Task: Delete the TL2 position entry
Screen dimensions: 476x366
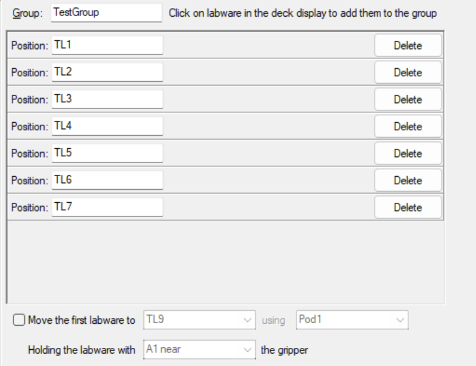Action: click(408, 73)
